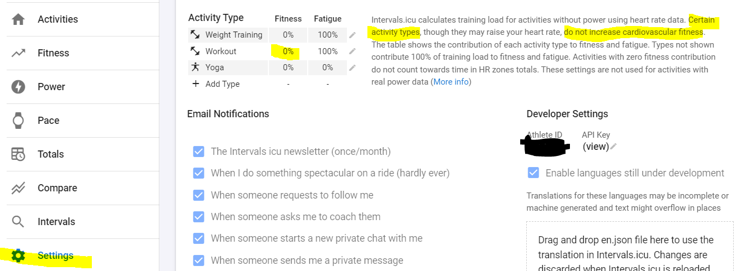This screenshot has height=271, width=747.
Task: Toggle 'someone requests to follow me' checkbox
Action: 199,195
